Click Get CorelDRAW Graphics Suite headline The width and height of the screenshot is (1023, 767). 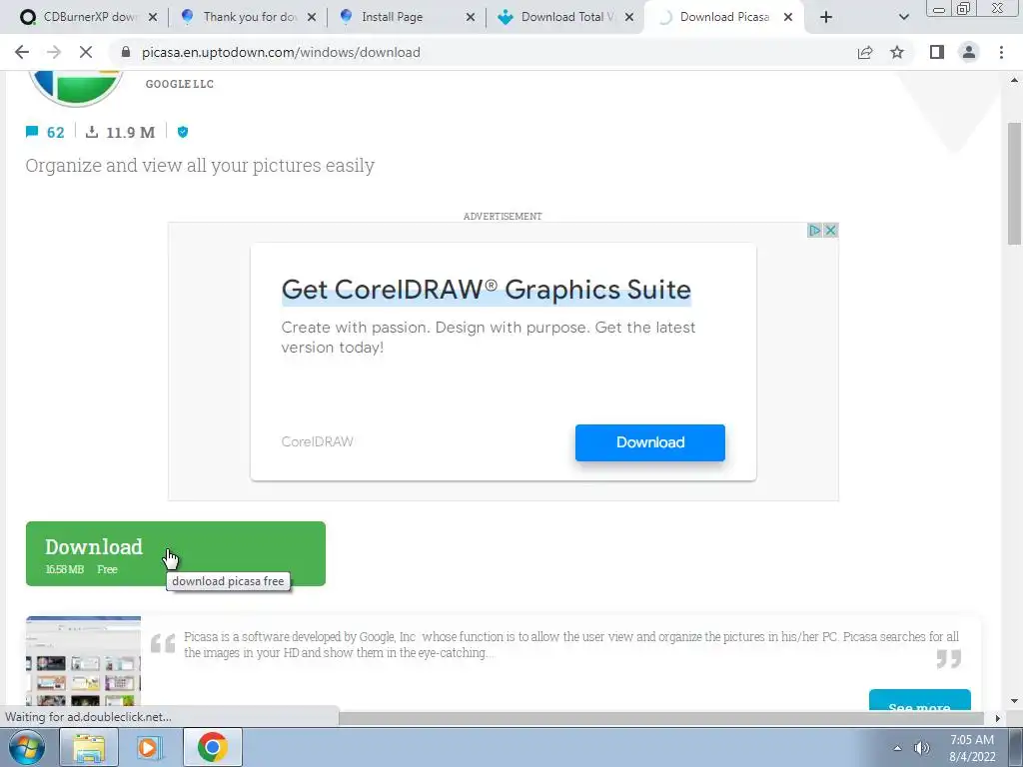pyautogui.click(x=487, y=290)
